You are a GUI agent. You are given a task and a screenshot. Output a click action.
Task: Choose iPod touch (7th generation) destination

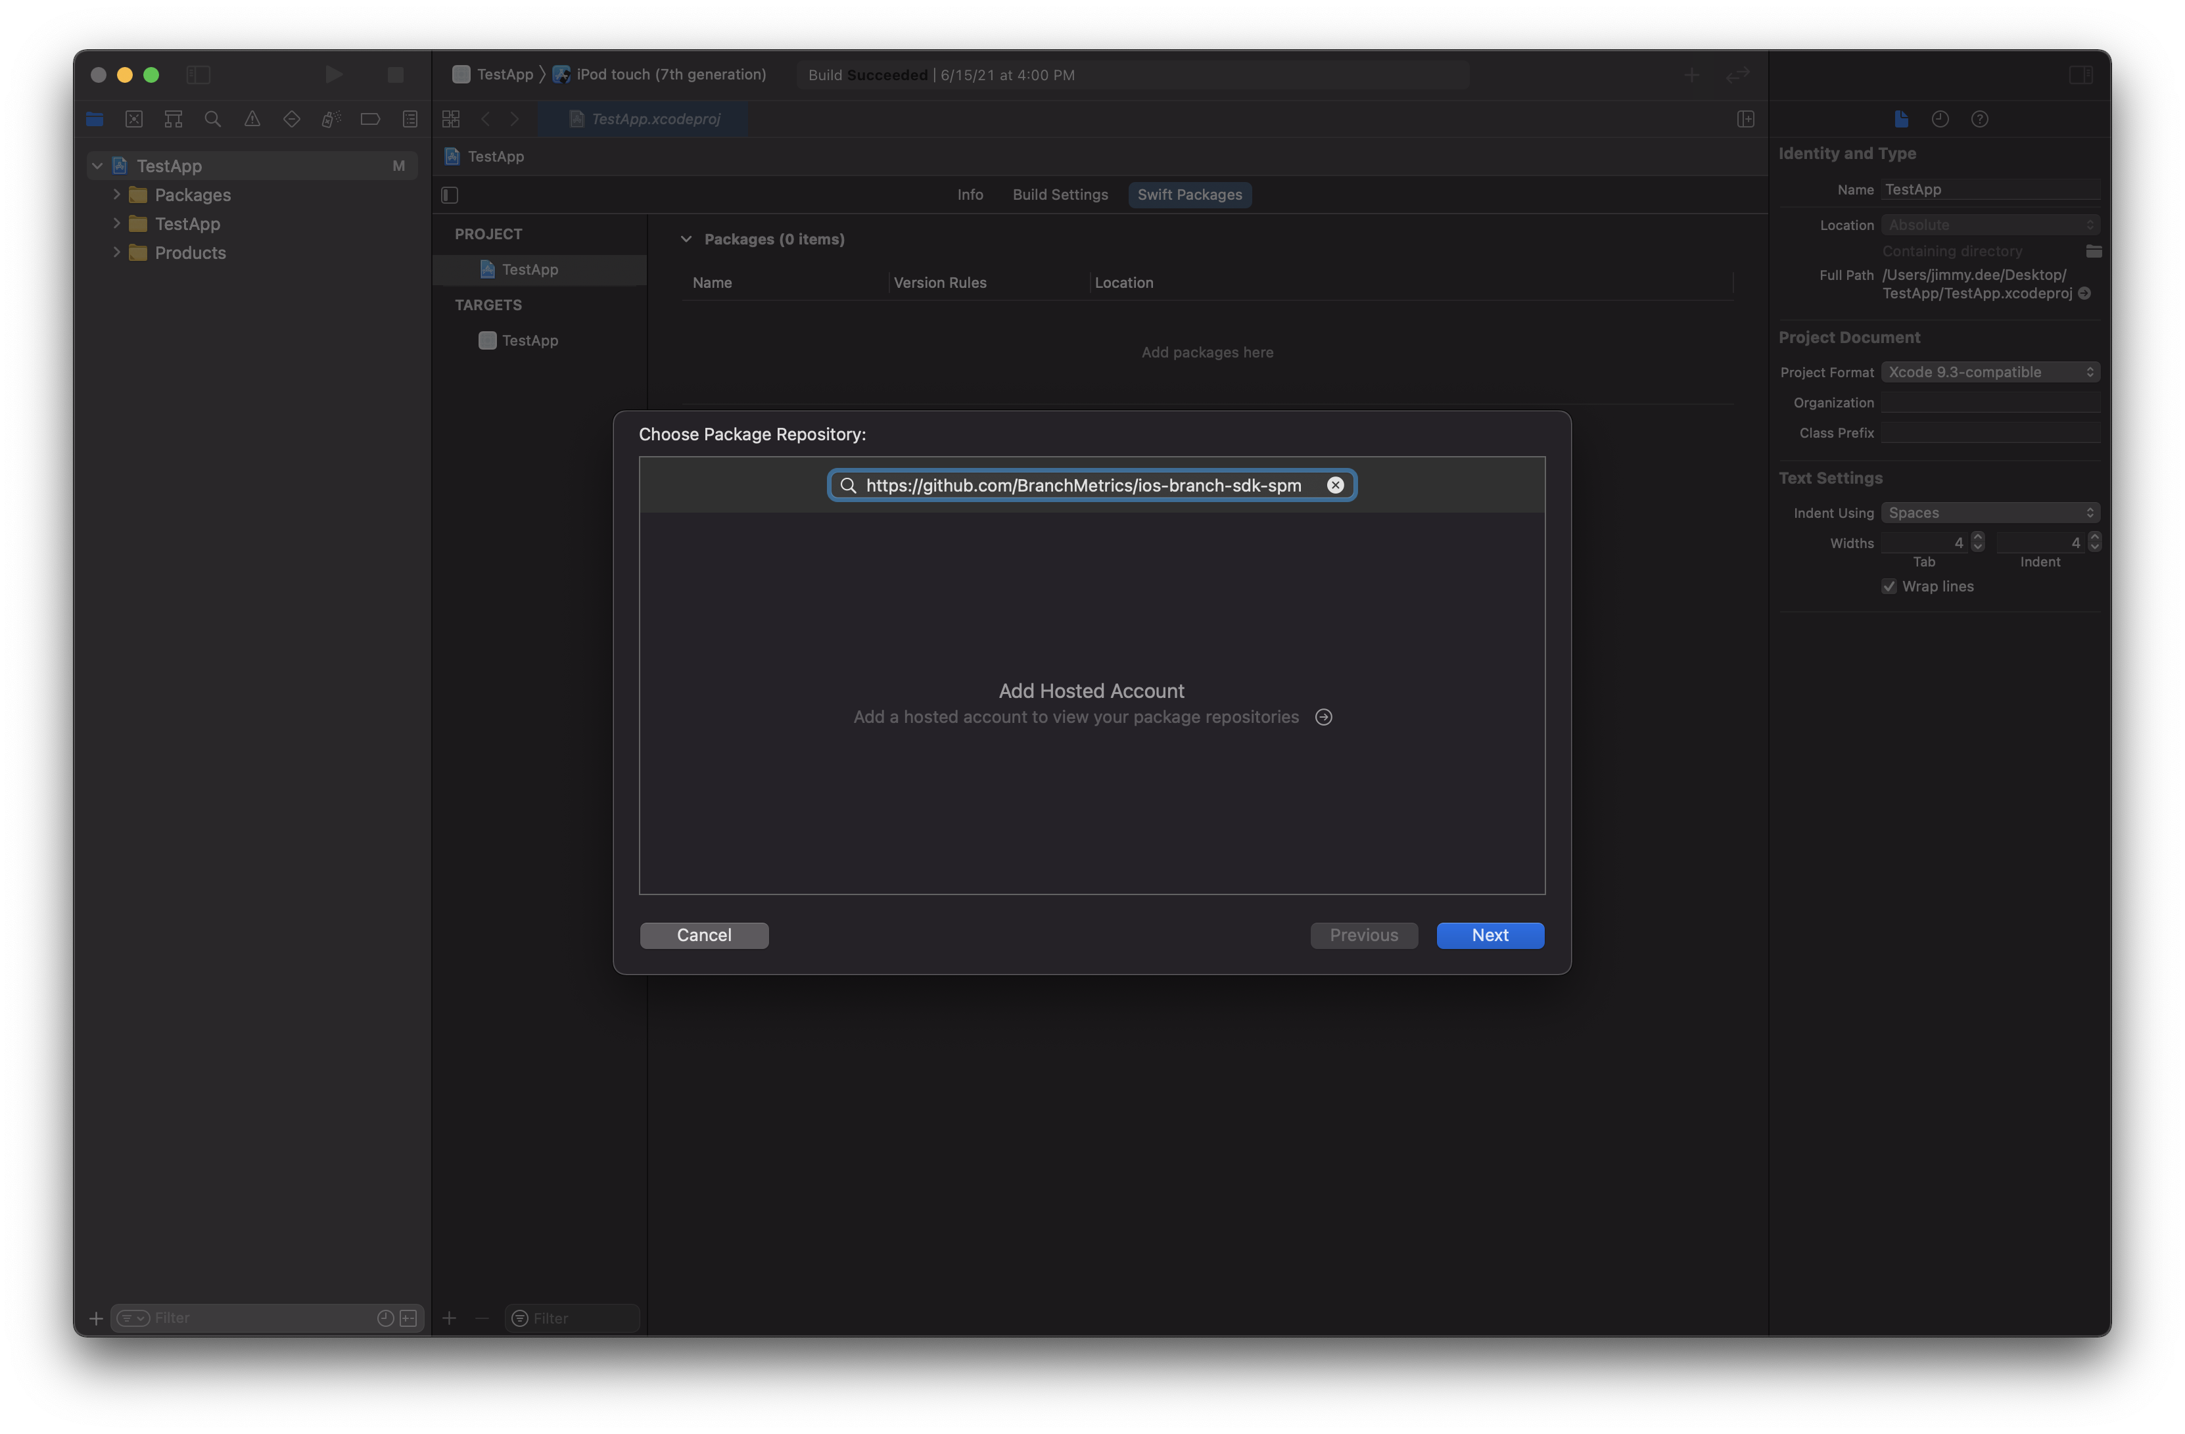(x=659, y=74)
